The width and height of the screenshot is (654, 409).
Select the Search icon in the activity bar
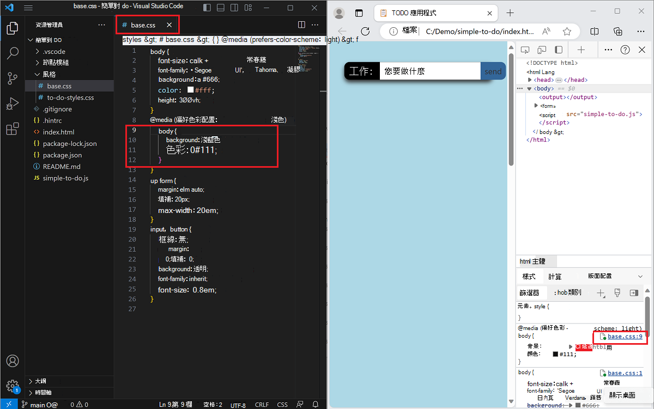[12, 53]
